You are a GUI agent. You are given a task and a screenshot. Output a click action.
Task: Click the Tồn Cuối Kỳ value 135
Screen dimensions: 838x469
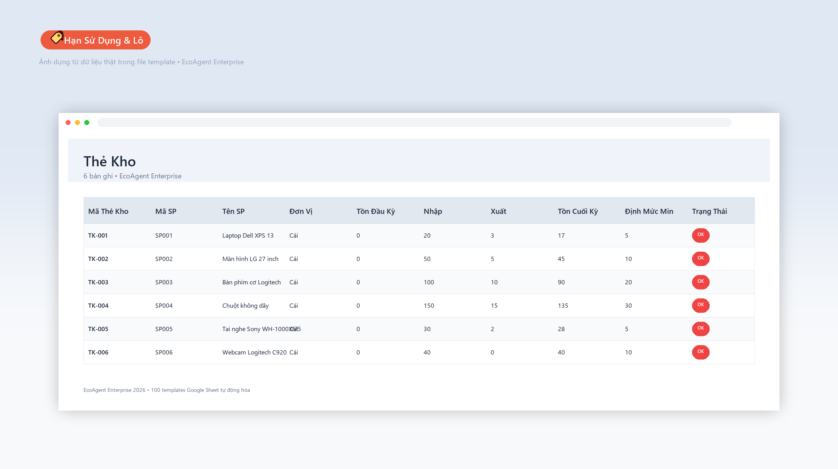pyautogui.click(x=563, y=305)
